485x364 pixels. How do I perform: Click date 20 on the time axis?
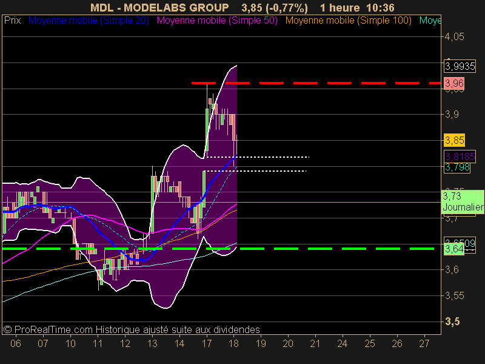pyautogui.click(x=288, y=343)
